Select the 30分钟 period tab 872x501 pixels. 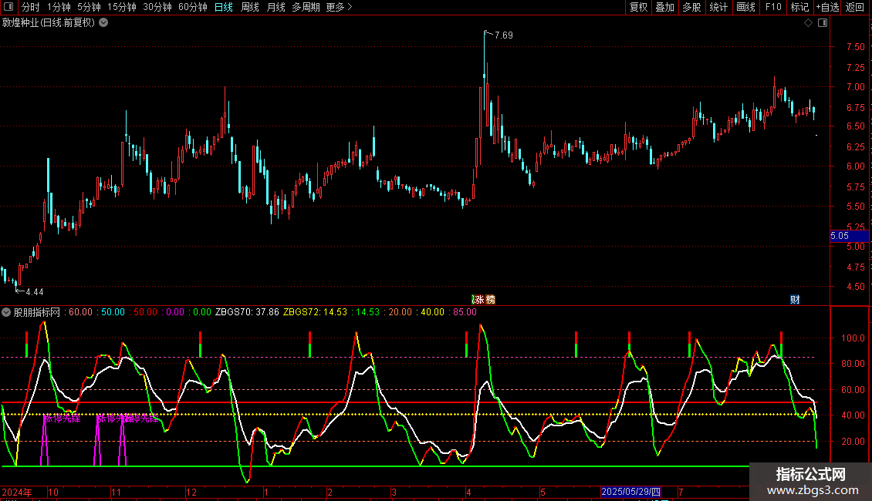click(157, 7)
